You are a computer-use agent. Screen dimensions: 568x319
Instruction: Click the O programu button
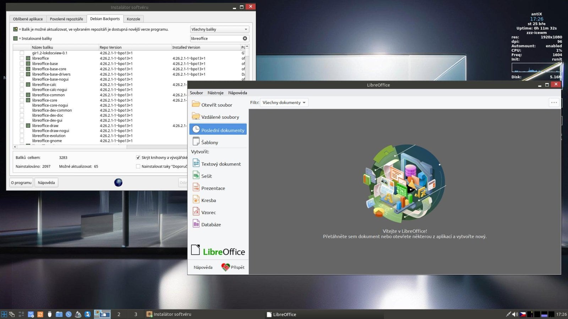(21, 183)
